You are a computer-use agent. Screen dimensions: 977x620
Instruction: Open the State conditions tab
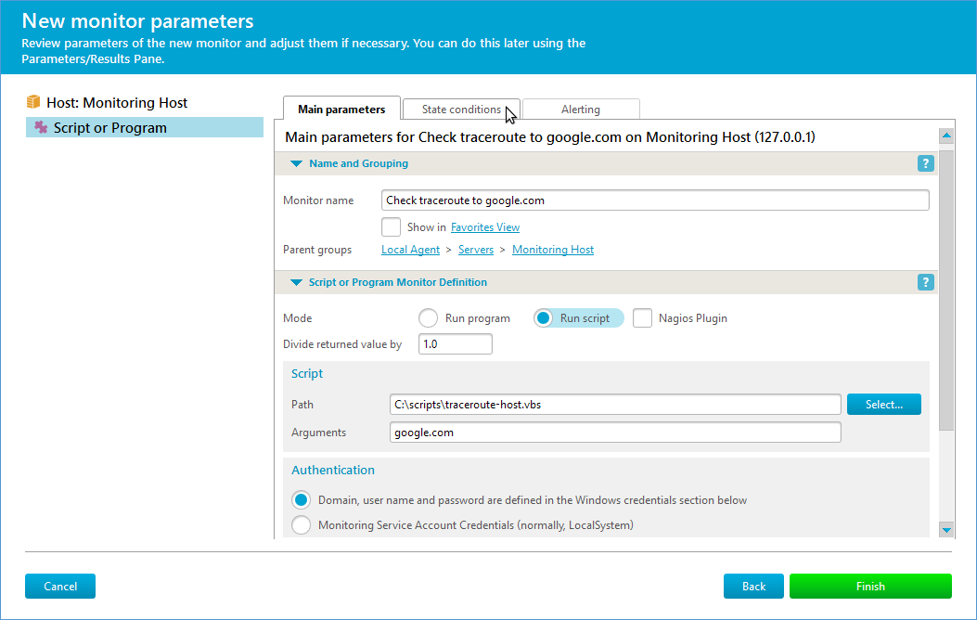pyautogui.click(x=461, y=109)
